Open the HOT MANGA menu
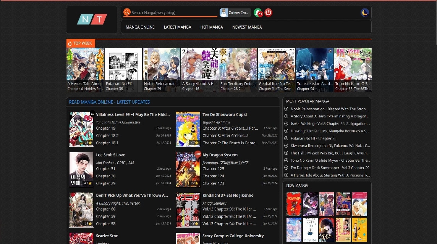The width and height of the screenshot is (437, 244). 212,27
